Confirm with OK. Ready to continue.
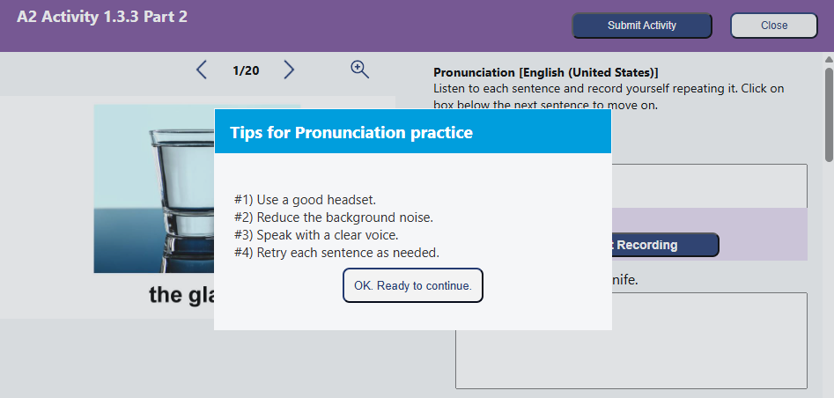The width and height of the screenshot is (834, 398). (x=413, y=285)
